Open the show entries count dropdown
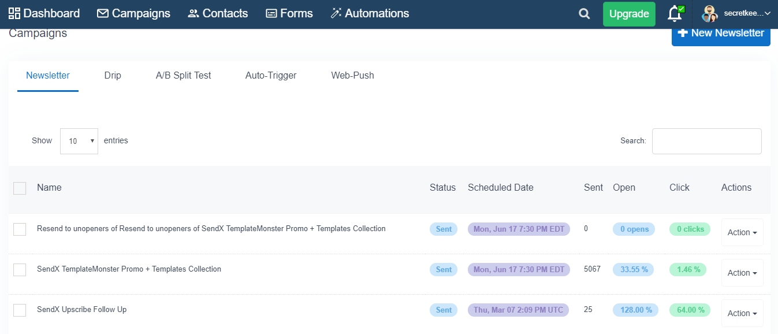The width and height of the screenshot is (778, 334). [79, 141]
